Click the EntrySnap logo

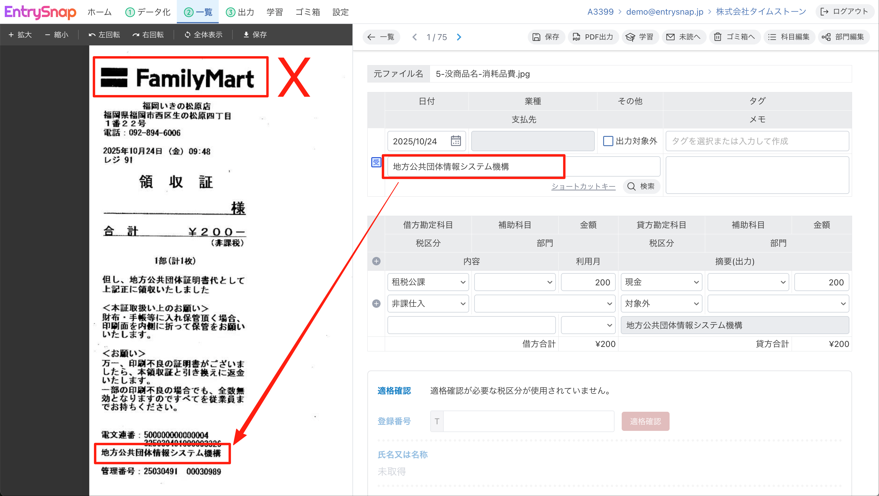click(x=40, y=12)
